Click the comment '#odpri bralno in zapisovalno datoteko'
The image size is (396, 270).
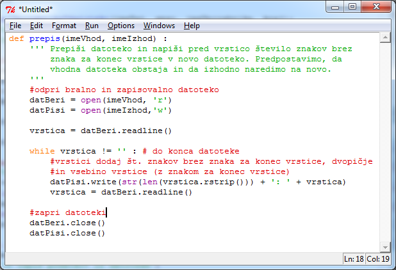tap(124, 90)
